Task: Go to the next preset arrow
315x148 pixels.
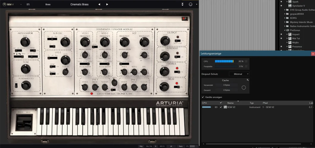Action: point(107,4)
